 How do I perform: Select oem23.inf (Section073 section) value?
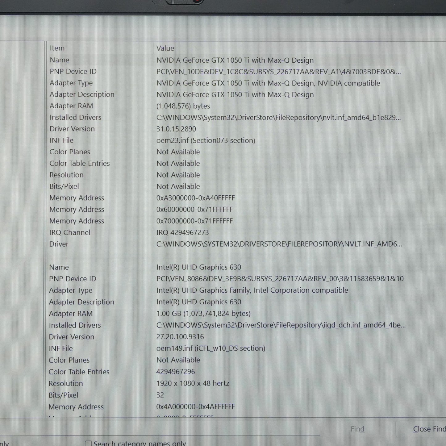pyautogui.click(x=206, y=140)
